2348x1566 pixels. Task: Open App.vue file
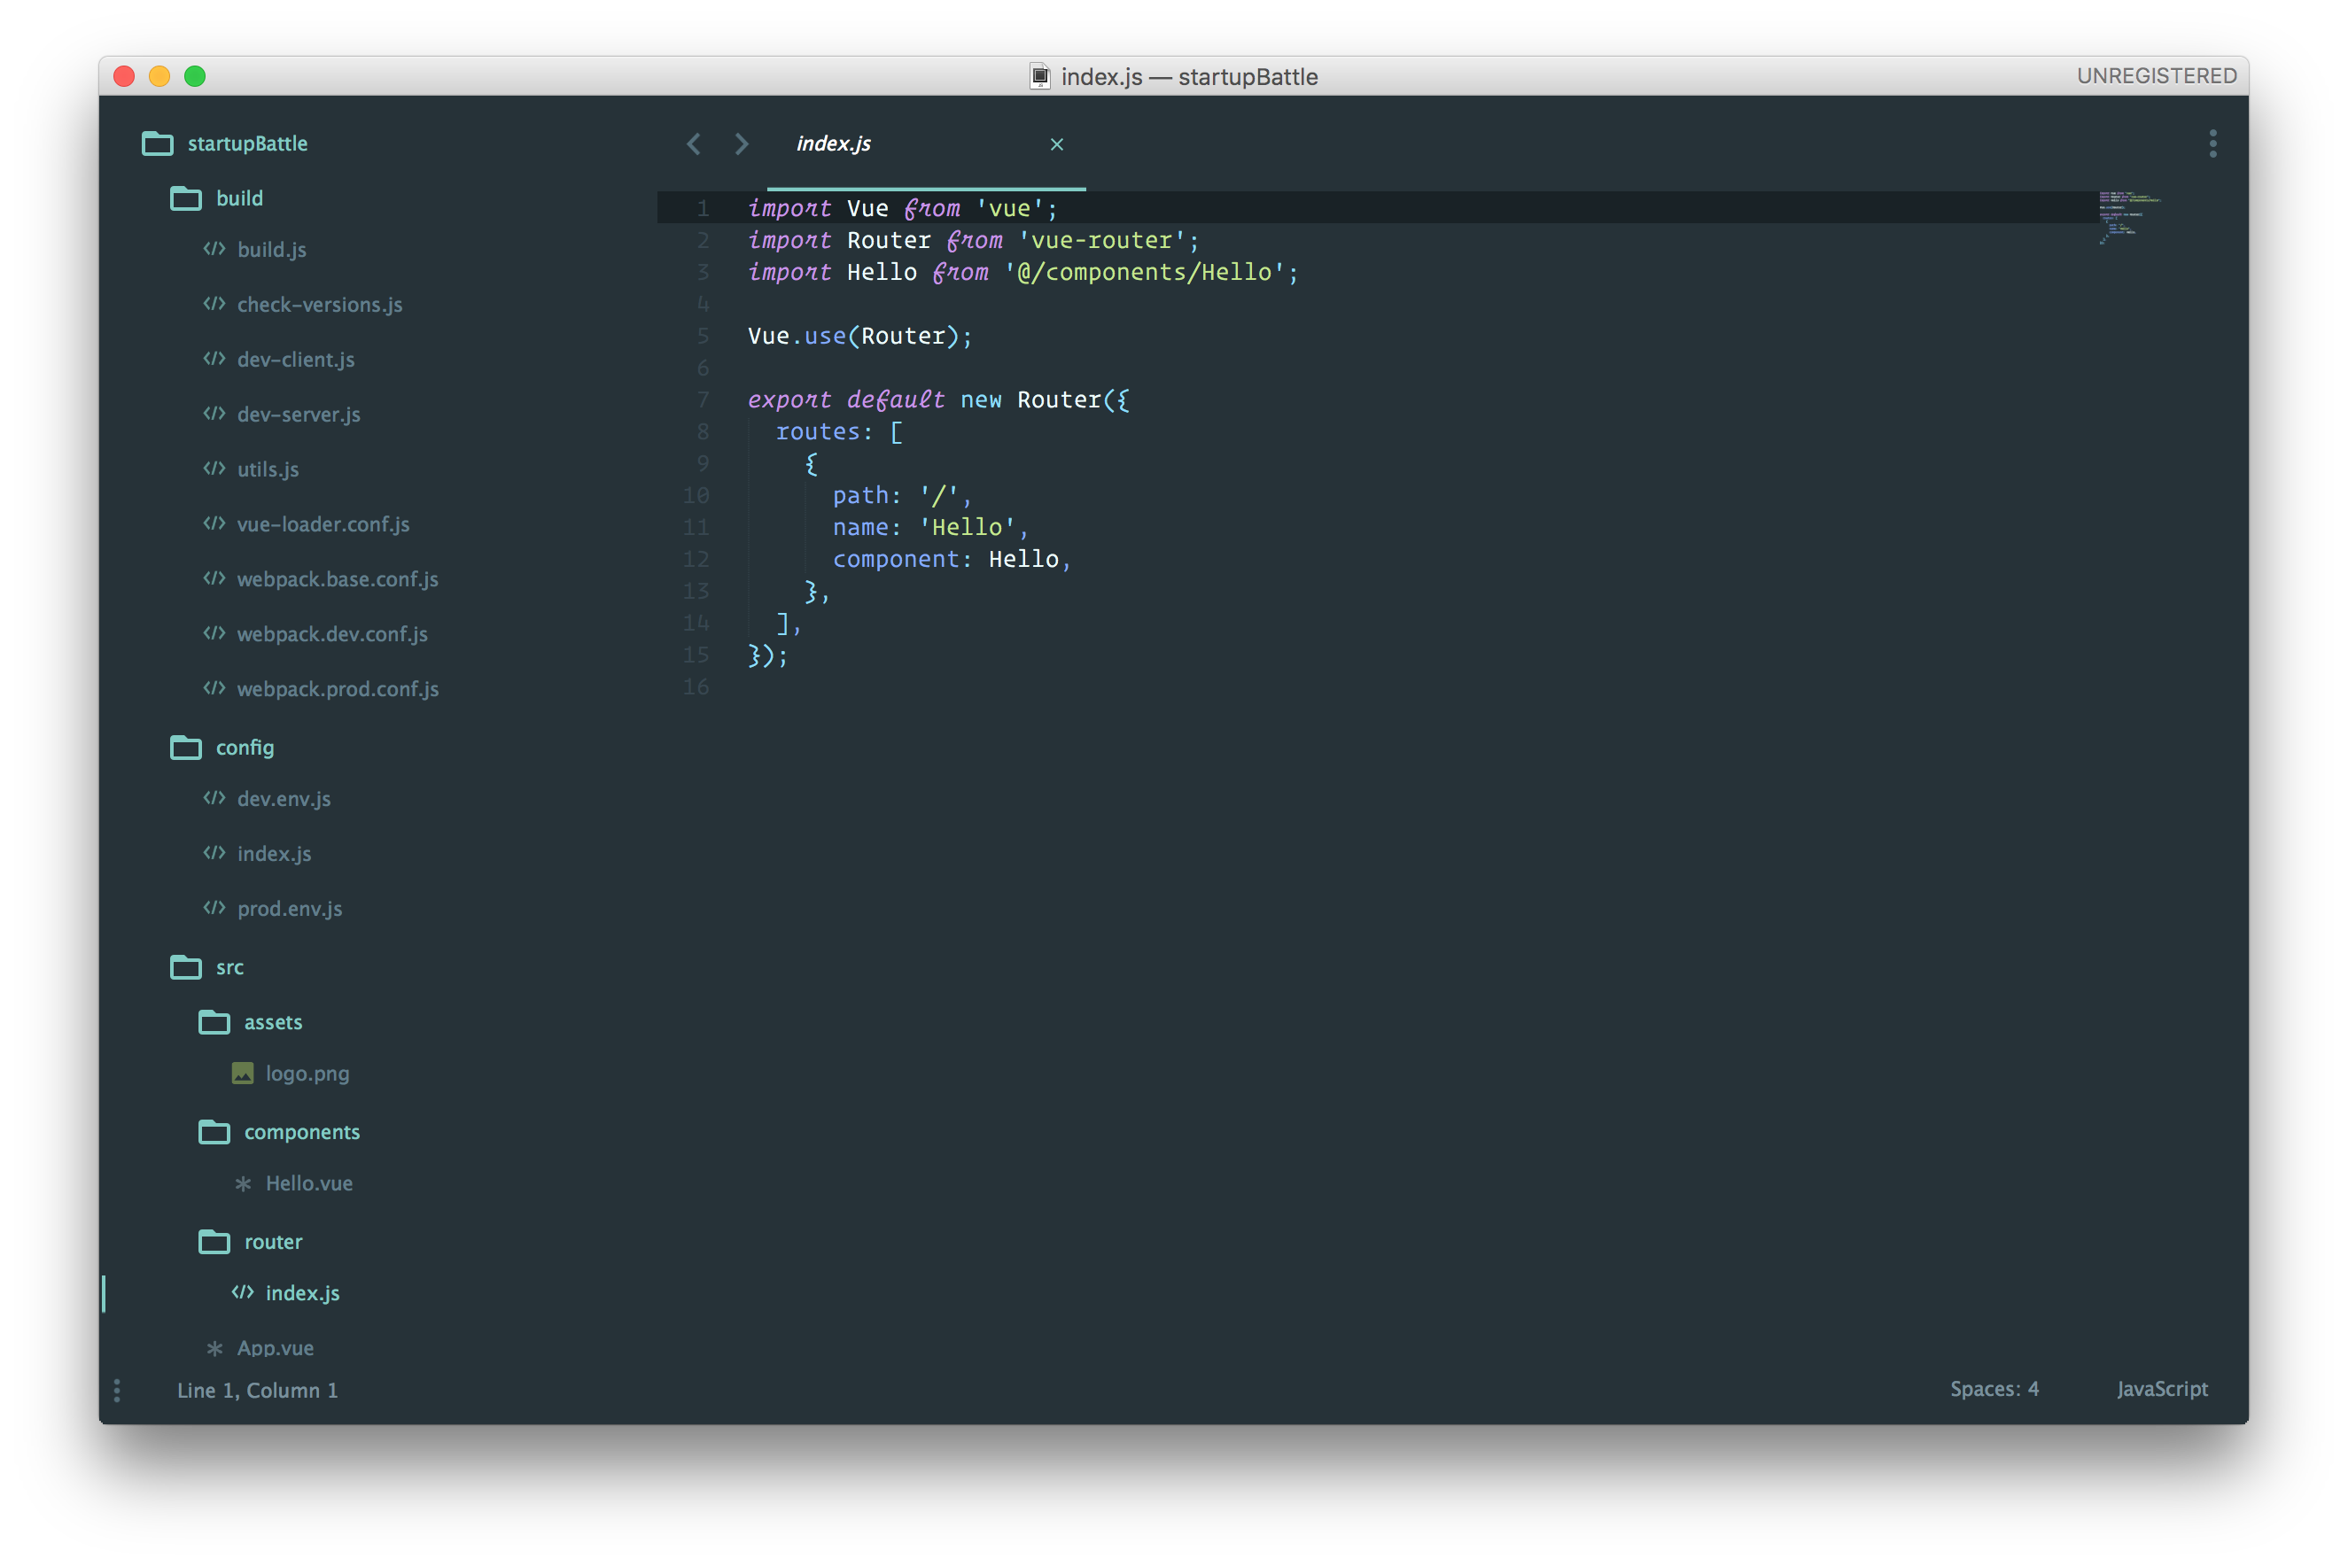(x=276, y=1348)
